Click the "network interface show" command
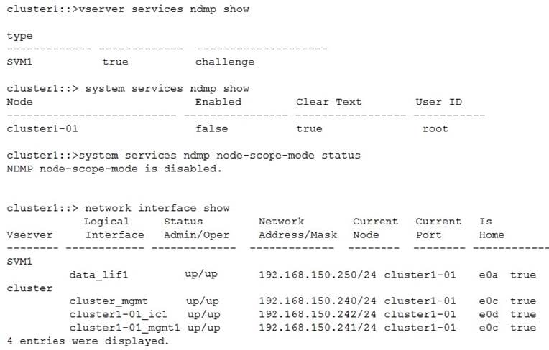Screen dimensions: 549x350 [157, 208]
